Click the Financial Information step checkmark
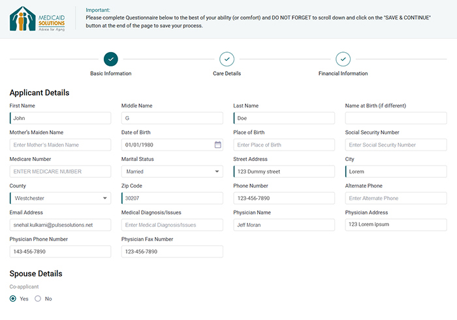Viewport: 457px width, 320px height. point(343,59)
